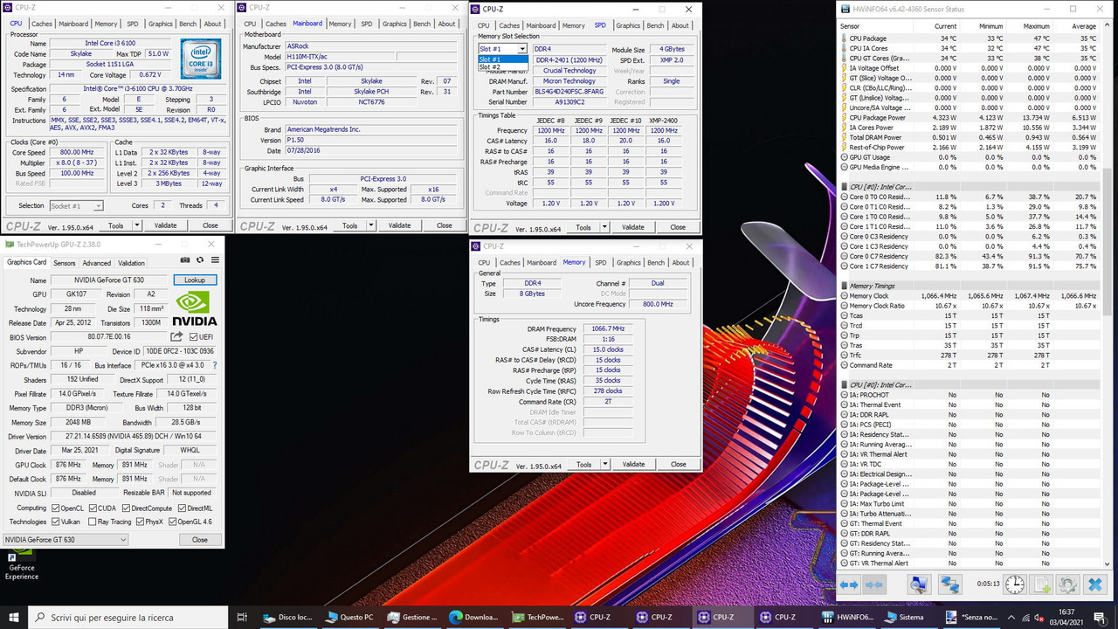
Task: Open Advanced tab in GPU-Z
Action: pyautogui.click(x=97, y=263)
